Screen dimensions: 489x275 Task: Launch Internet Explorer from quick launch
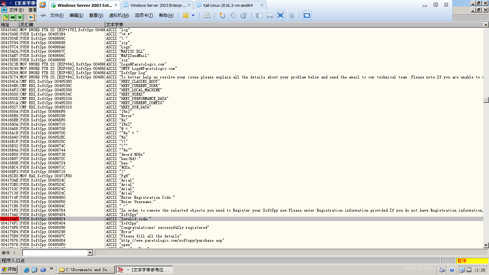click(x=26, y=270)
